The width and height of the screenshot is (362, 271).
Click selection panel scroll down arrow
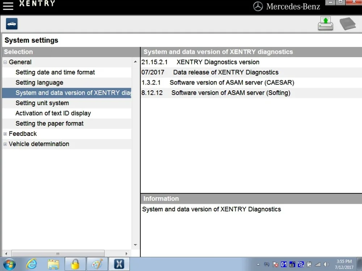pos(135,245)
